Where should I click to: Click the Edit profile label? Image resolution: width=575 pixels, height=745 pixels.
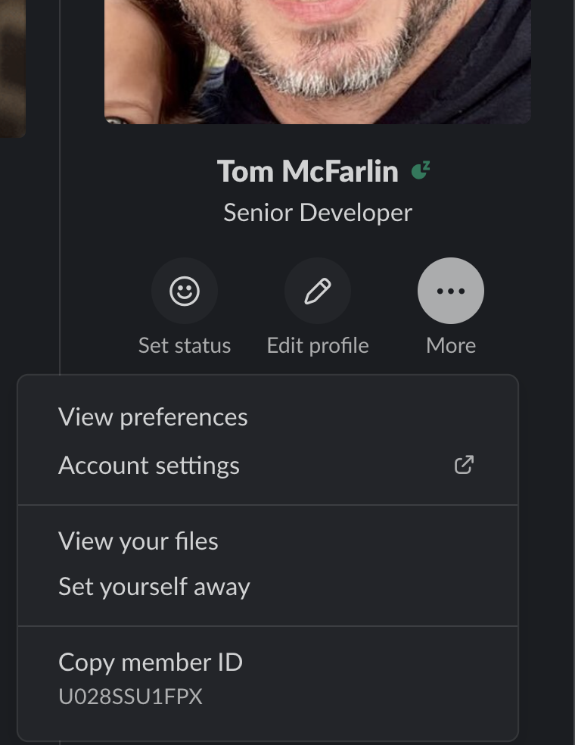tap(318, 345)
